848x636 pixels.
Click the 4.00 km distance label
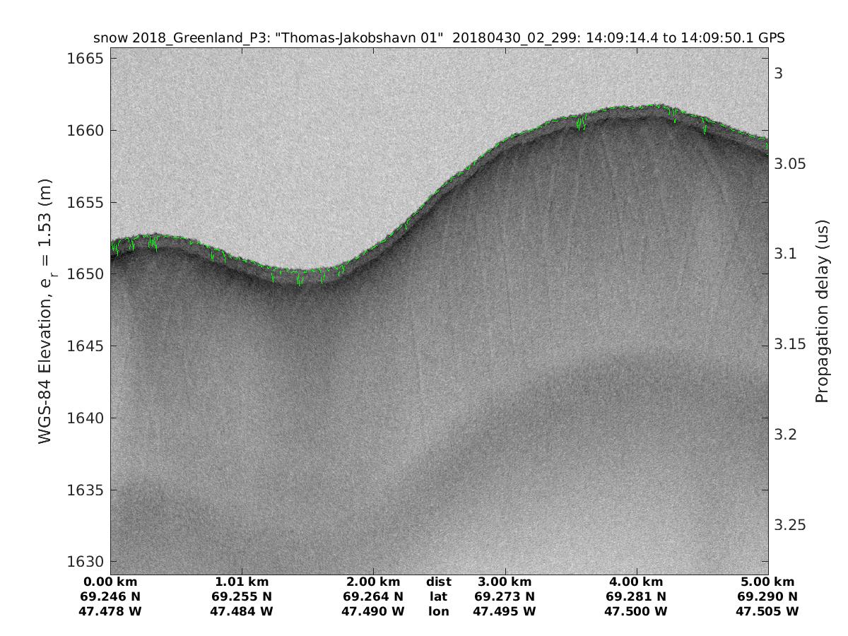click(637, 582)
